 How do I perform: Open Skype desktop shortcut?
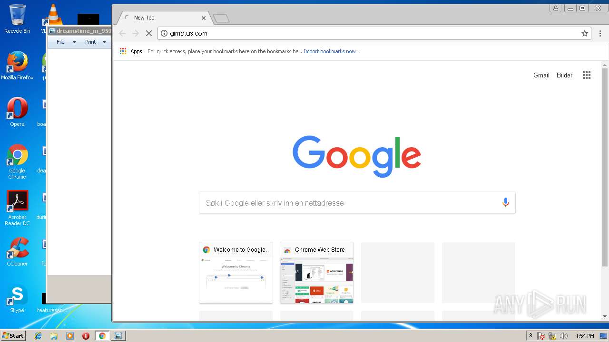(x=17, y=299)
